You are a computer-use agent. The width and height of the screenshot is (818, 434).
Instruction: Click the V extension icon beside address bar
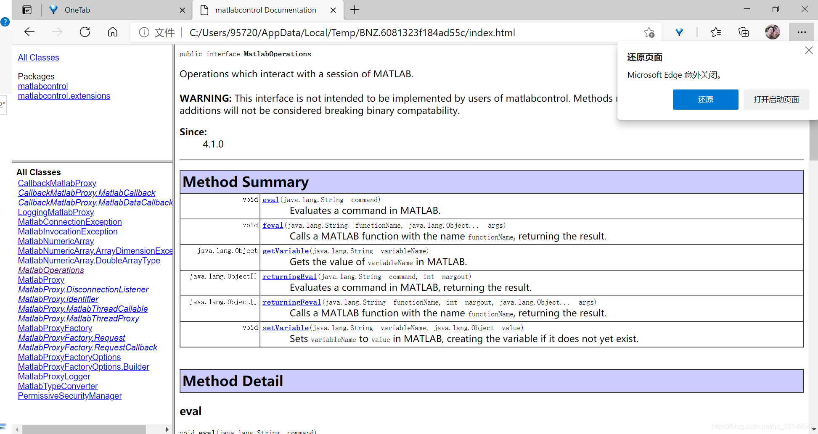[x=679, y=32]
